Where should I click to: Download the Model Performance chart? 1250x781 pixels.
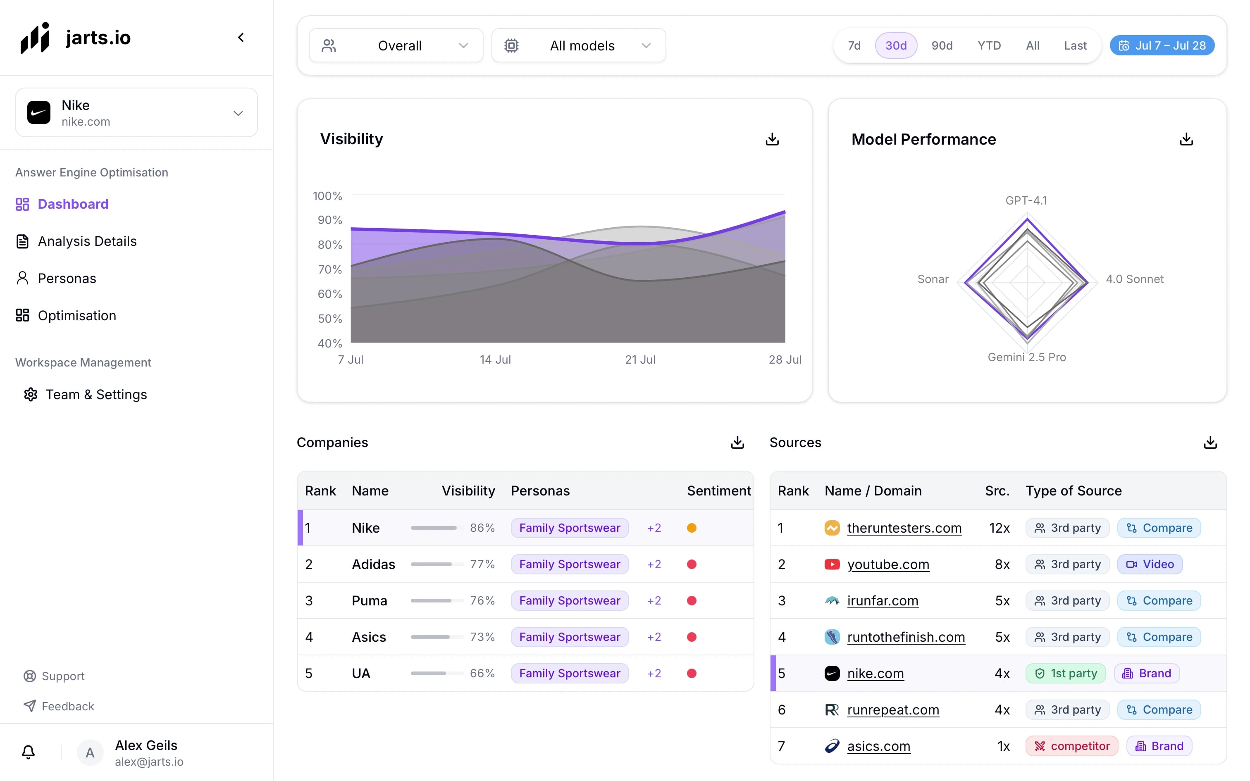(x=1186, y=139)
